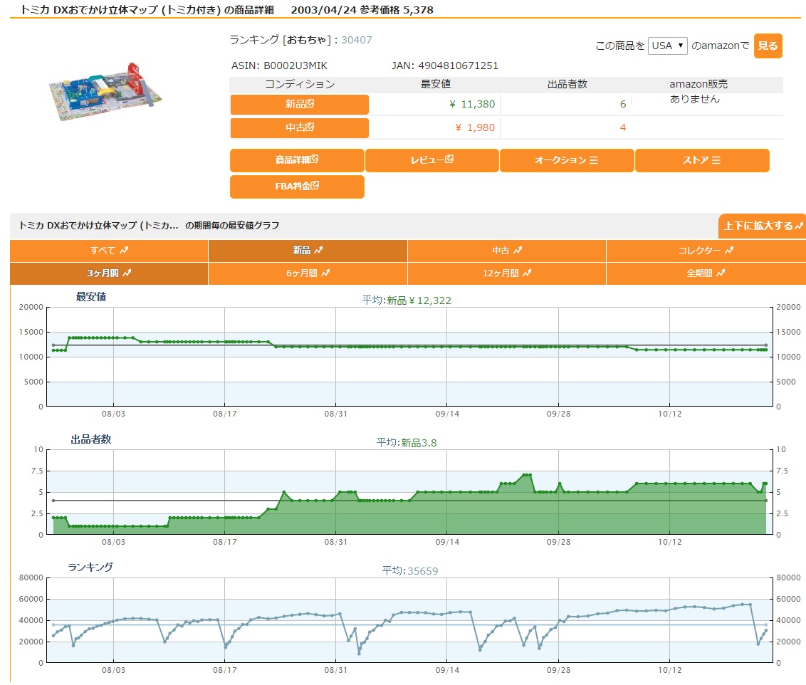The height and width of the screenshot is (685, 806).
Task: Click the JAN 4904810671251 text
Action: (444, 66)
